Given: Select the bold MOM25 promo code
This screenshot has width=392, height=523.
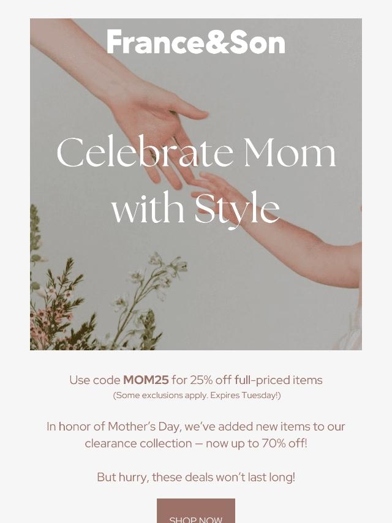Looking at the screenshot, I should pyautogui.click(x=146, y=380).
